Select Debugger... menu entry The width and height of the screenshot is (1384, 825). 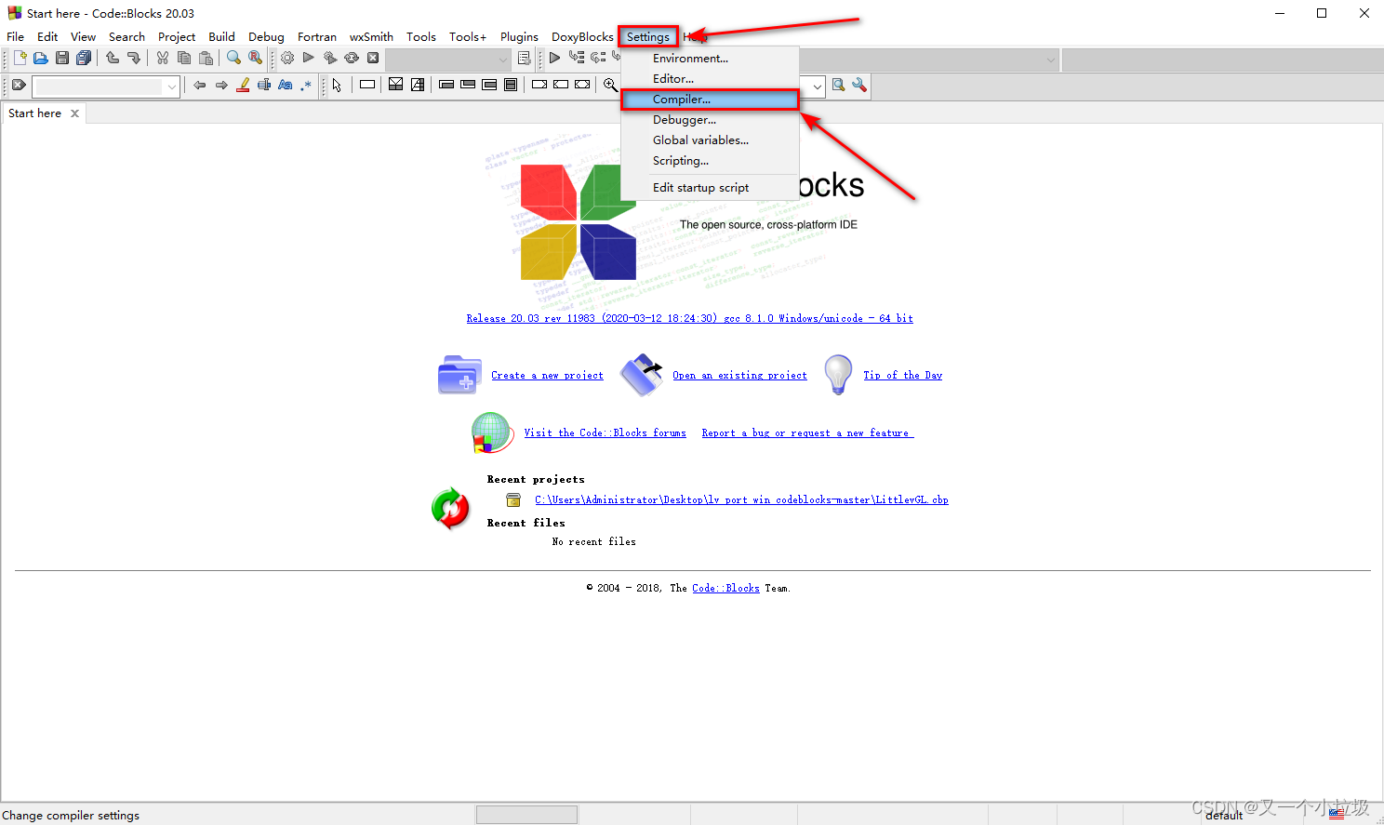(710, 120)
